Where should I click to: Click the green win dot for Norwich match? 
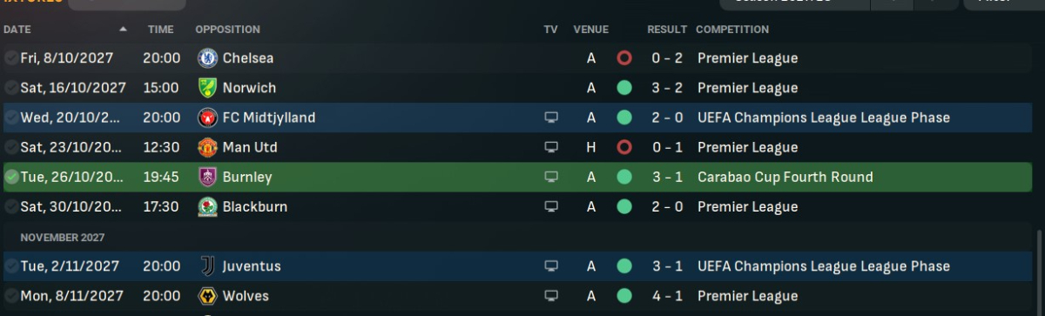[624, 88]
